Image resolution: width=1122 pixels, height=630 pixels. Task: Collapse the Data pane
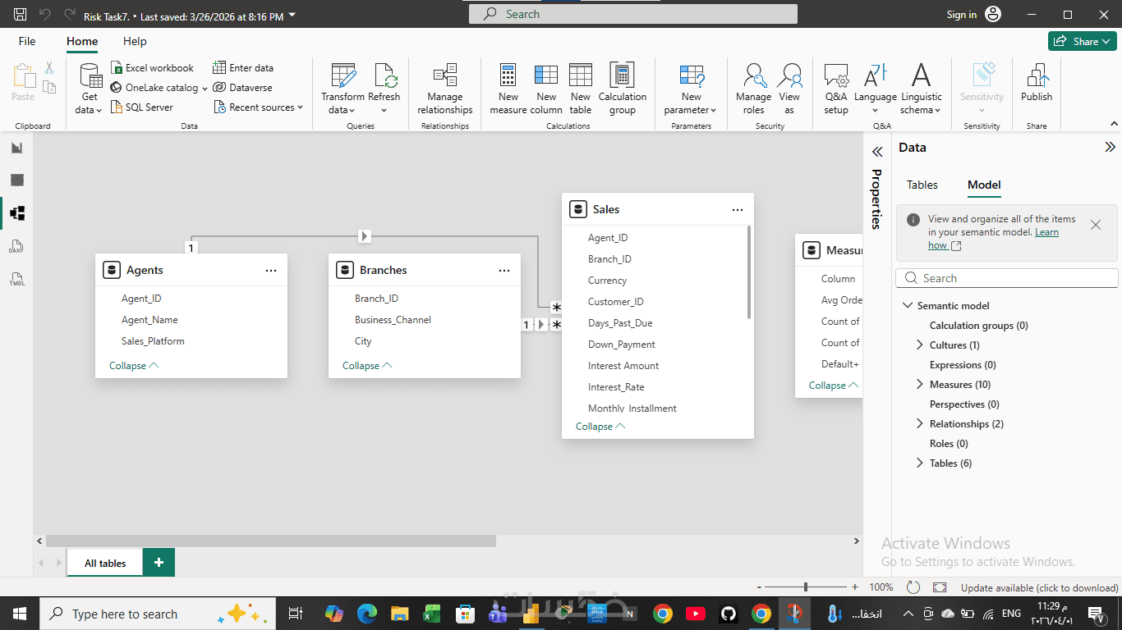[x=1110, y=148]
